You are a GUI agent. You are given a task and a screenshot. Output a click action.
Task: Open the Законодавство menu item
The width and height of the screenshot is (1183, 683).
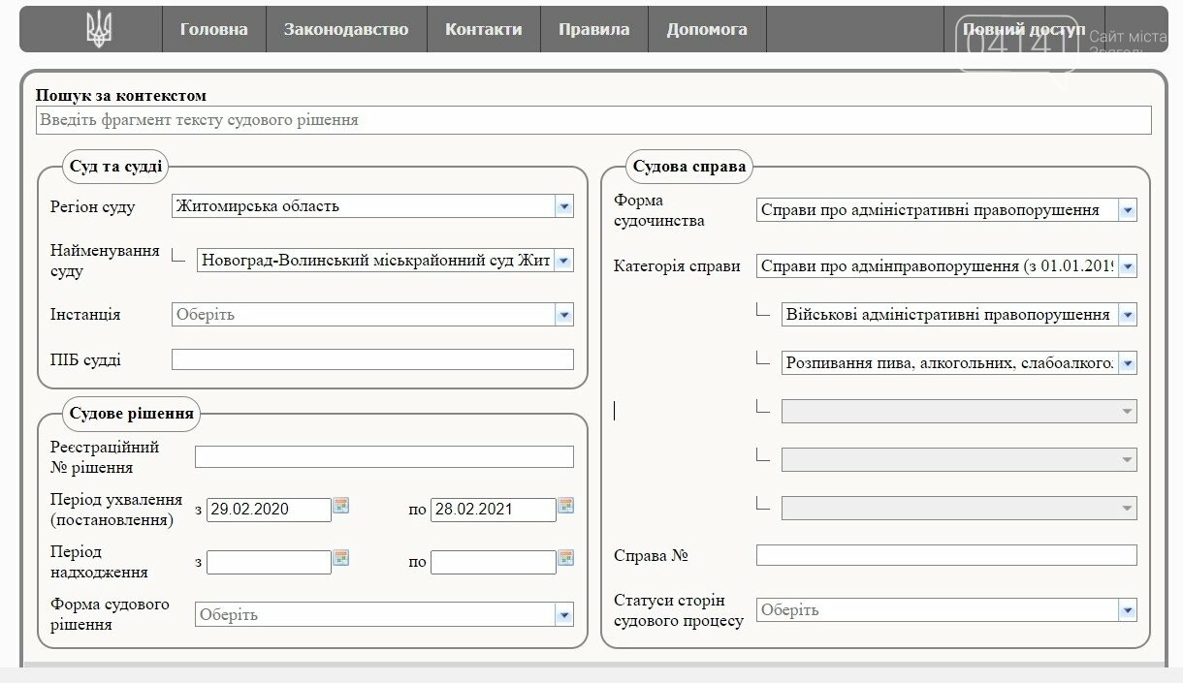(x=346, y=29)
